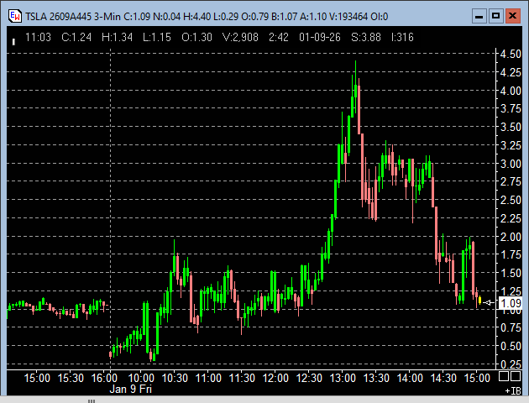Click the yellow current candle near 15:00
The height and width of the screenshot is (403, 529).
(x=479, y=300)
